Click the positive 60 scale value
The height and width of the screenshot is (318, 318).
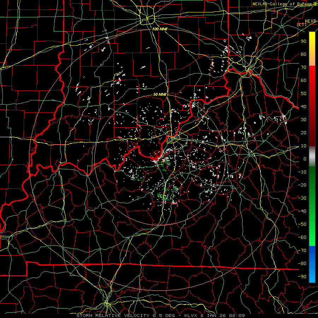[304, 80]
